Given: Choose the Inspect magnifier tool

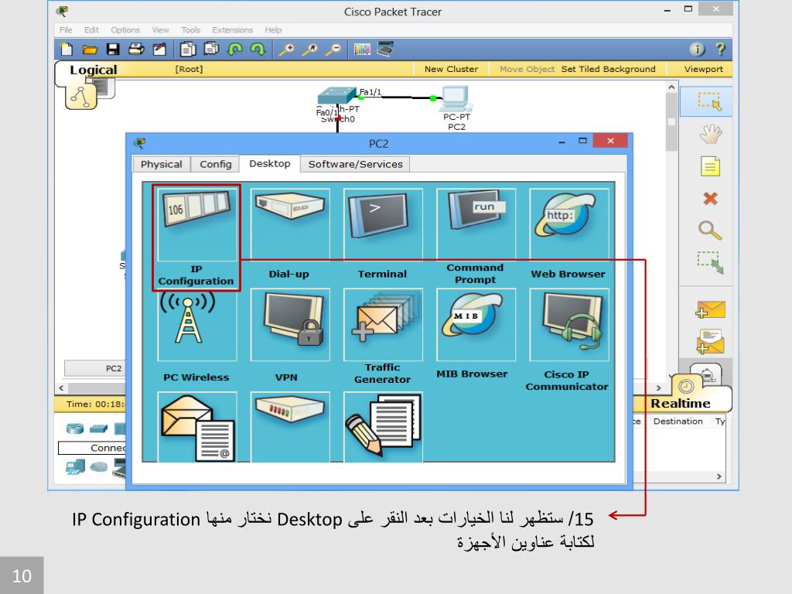Looking at the screenshot, I should (710, 230).
